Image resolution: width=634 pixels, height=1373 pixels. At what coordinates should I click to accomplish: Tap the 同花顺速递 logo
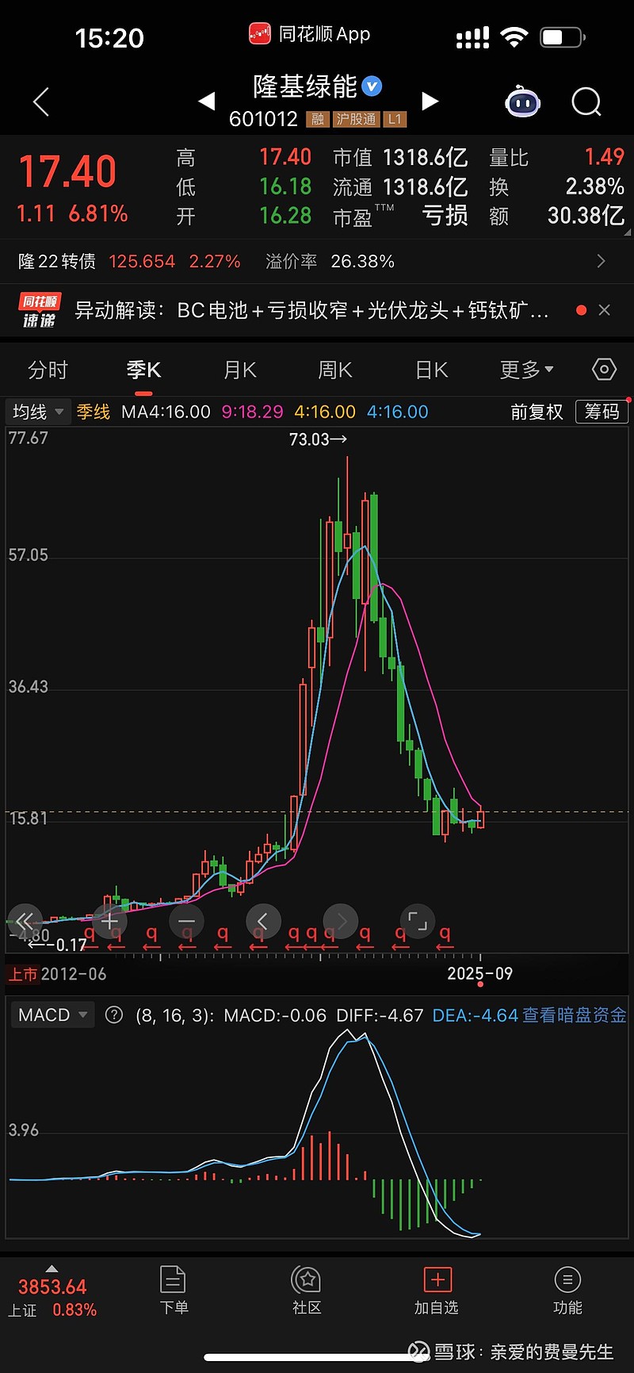coord(40,310)
